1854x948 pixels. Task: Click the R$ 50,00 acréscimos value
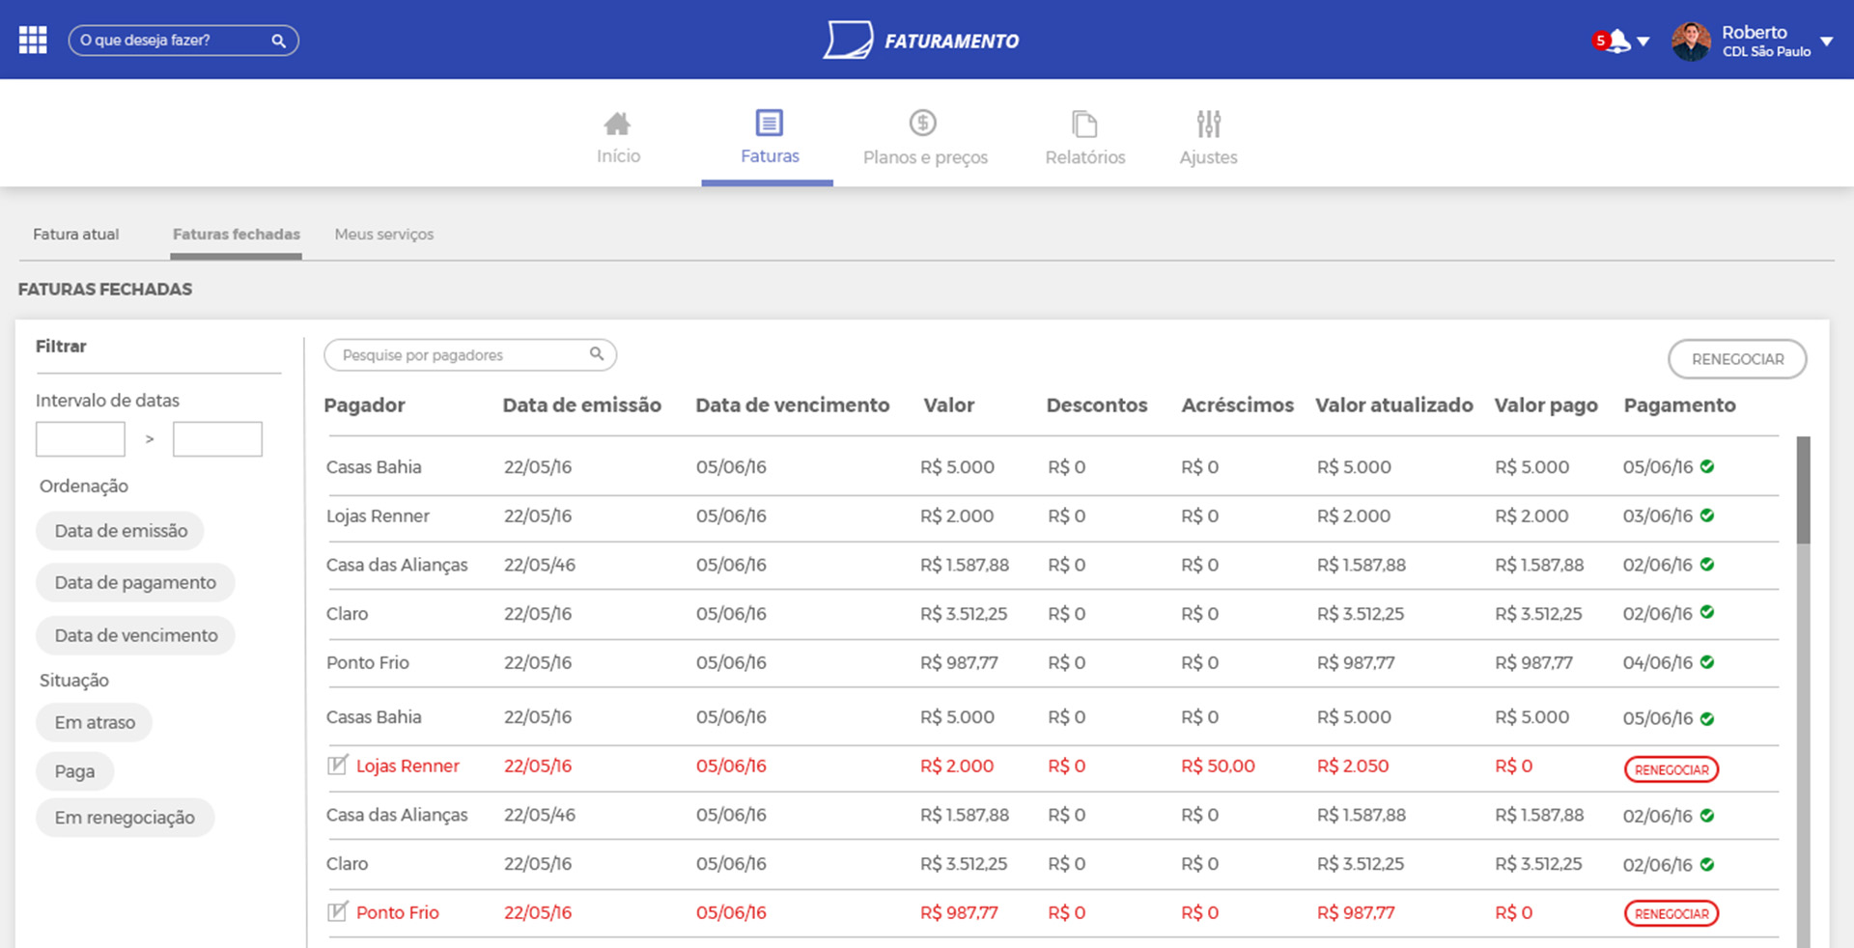pyautogui.click(x=1218, y=766)
